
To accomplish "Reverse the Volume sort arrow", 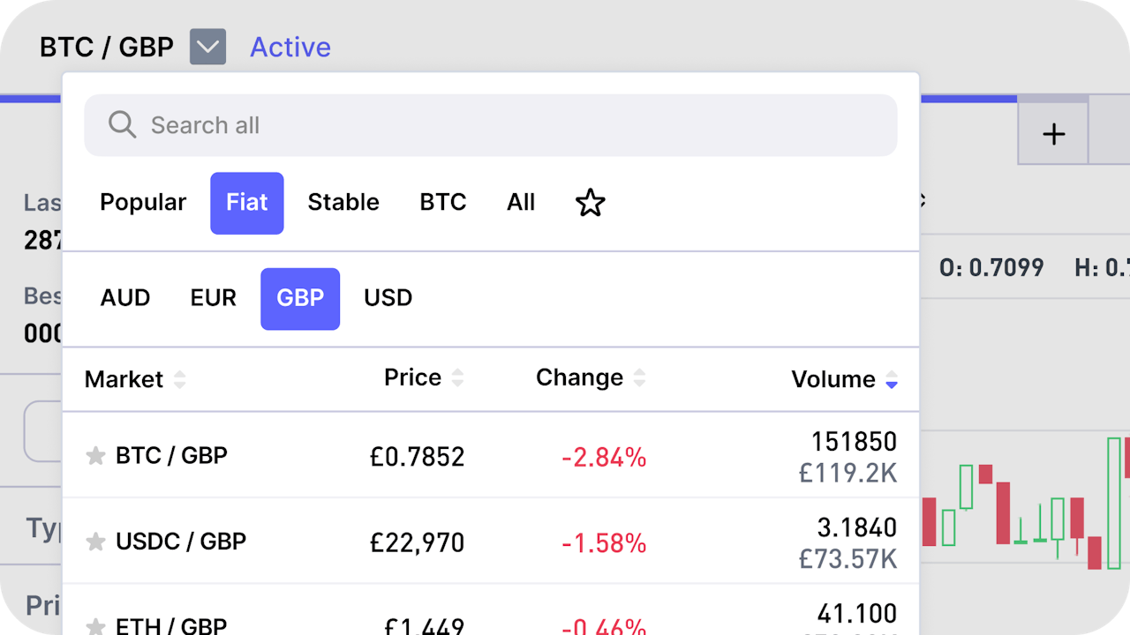I will pyautogui.click(x=891, y=380).
